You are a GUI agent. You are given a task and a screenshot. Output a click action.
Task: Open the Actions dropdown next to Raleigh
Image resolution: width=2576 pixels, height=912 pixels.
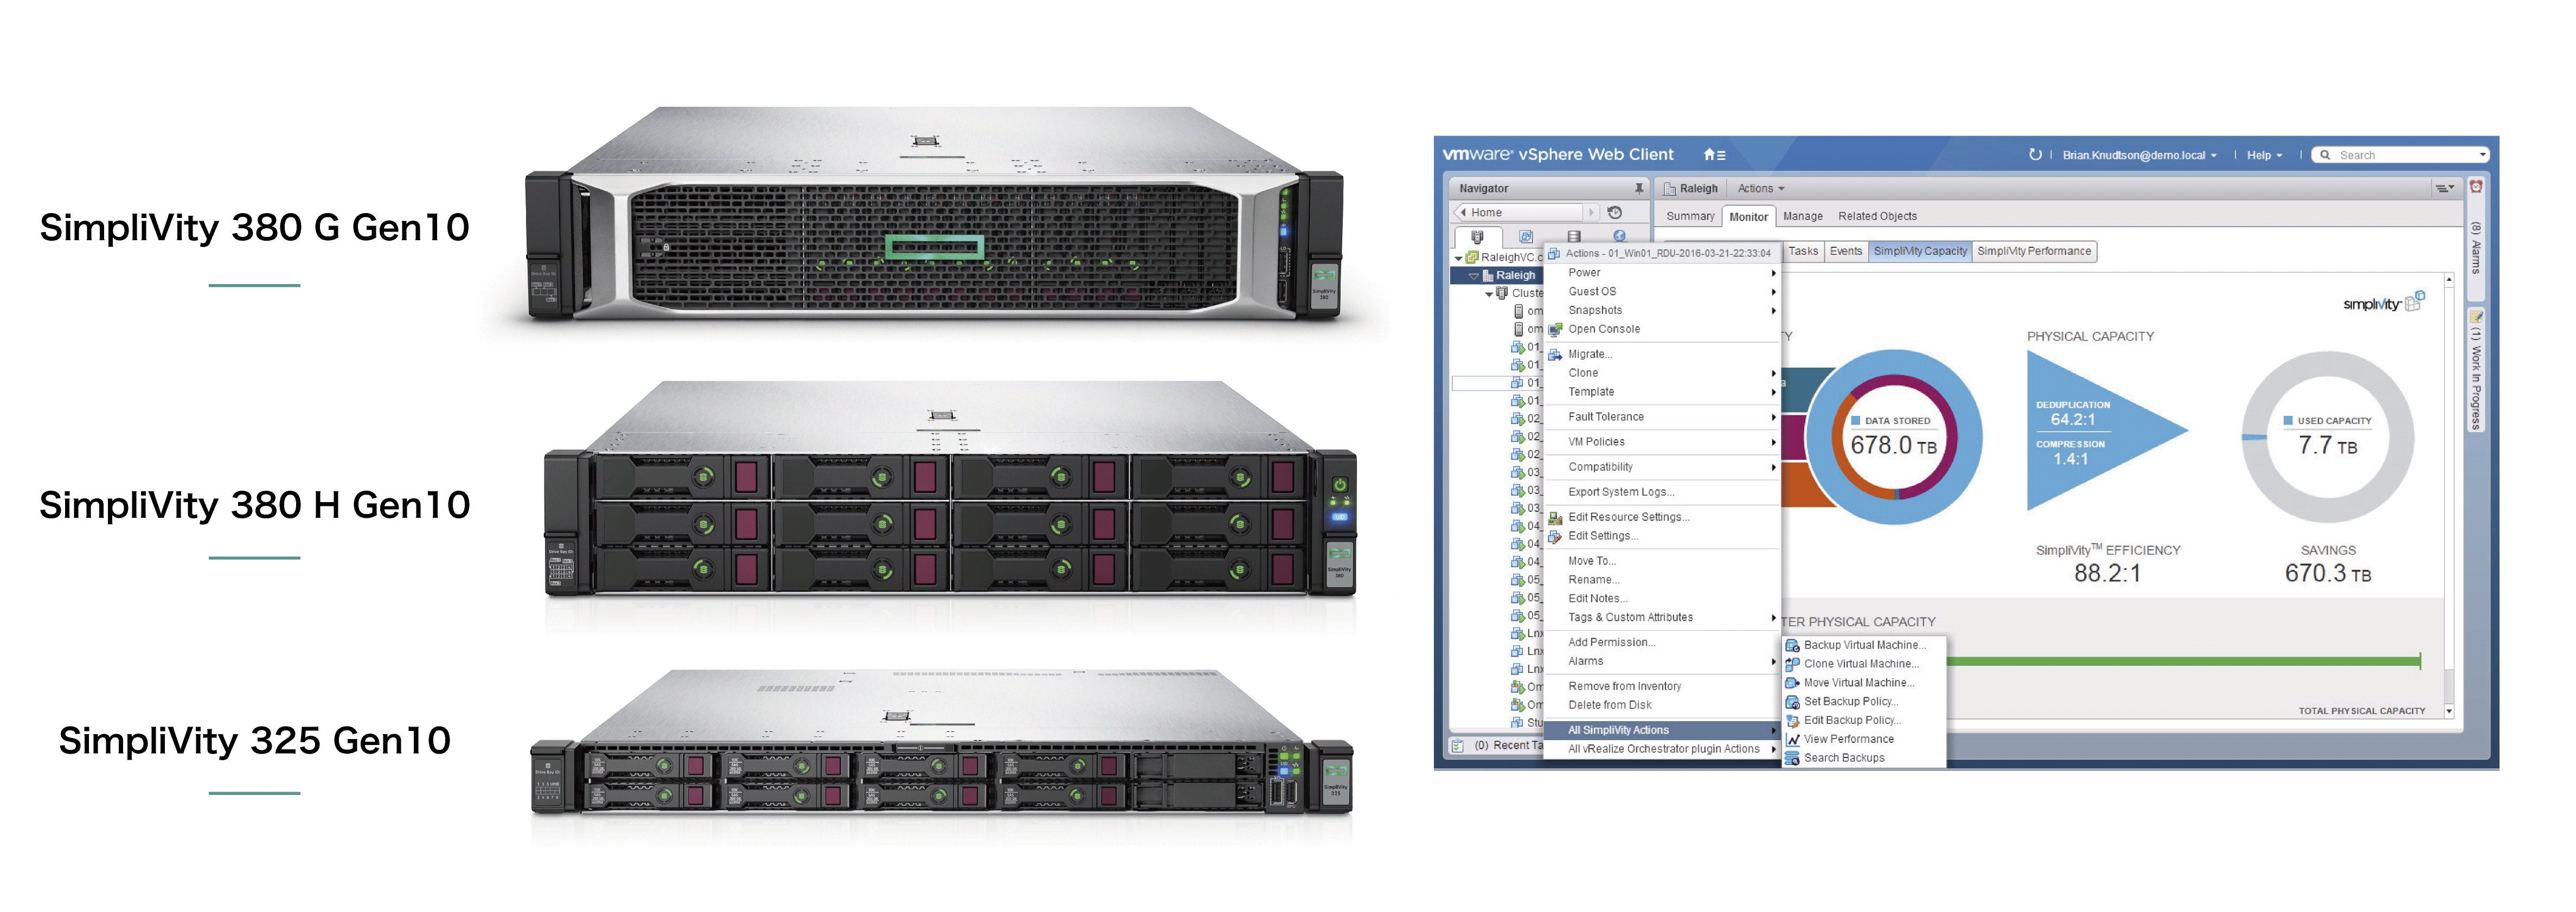click(1760, 188)
